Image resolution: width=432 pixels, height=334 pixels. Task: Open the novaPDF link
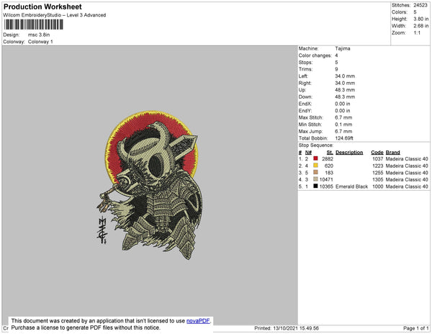click(198, 321)
